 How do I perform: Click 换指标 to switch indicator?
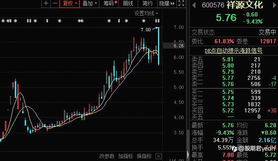[x=144, y=156]
